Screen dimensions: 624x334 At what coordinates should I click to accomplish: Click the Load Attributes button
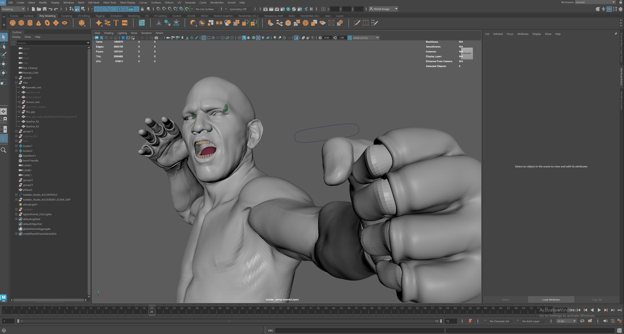click(x=551, y=300)
